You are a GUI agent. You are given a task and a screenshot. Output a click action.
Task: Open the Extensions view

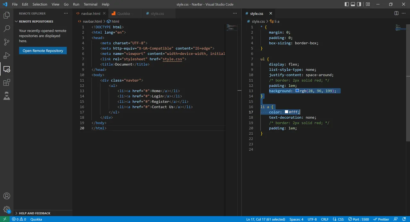coord(7,83)
